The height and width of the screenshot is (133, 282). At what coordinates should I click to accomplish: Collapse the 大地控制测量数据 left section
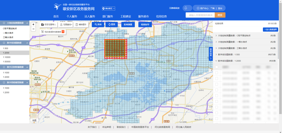click(27, 23)
